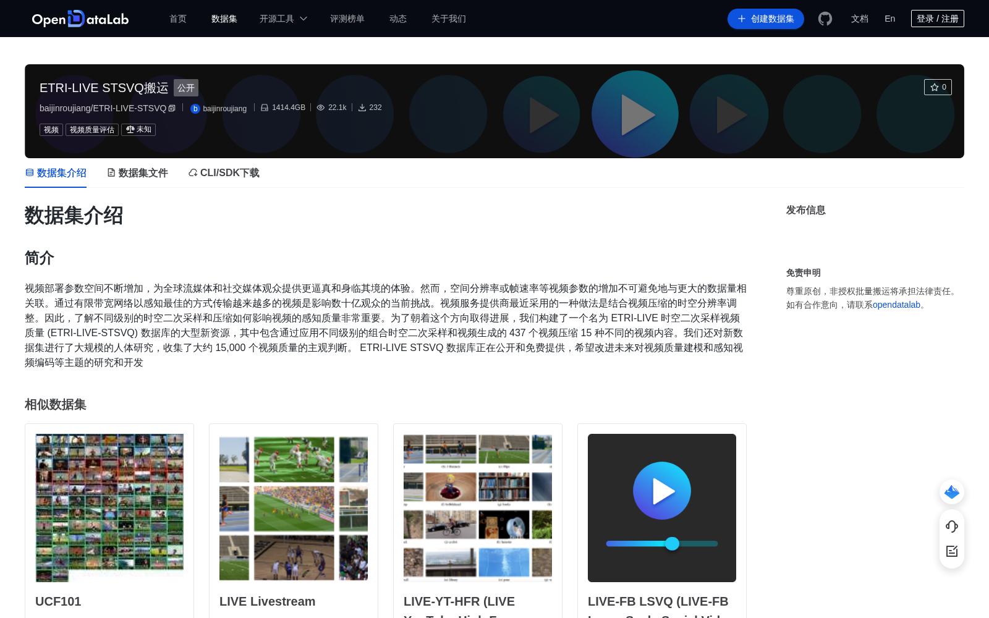Open 动态 in navigation
The height and width of the screenshot is (618, 989).
[398, 19]
